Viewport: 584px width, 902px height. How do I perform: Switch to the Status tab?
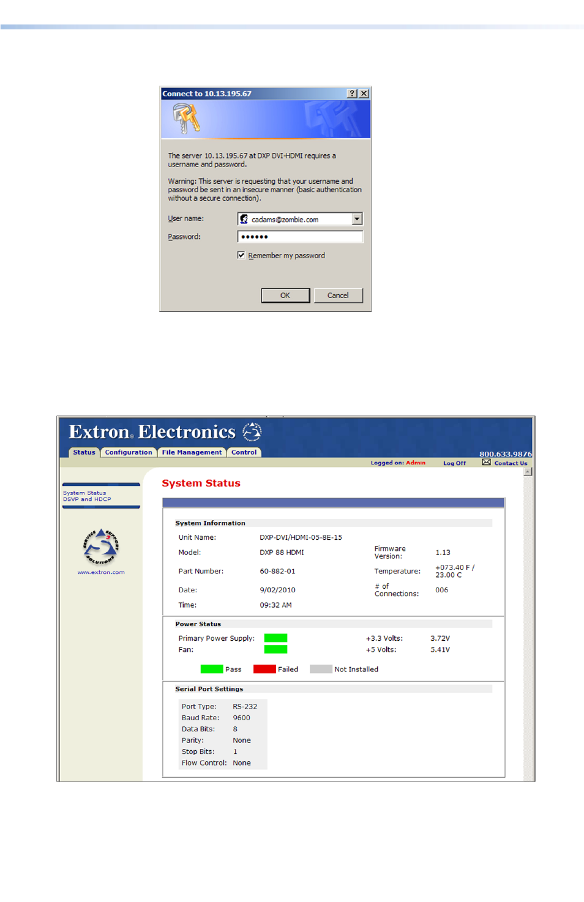[84, 452]
